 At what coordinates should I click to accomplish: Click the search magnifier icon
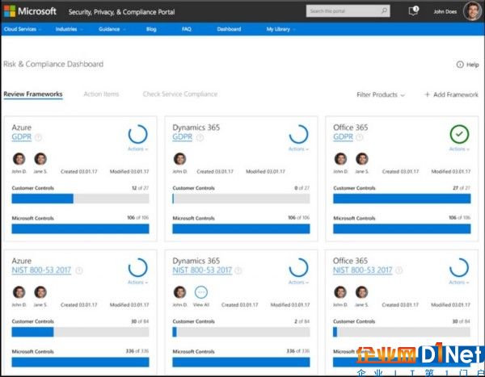pyautogui.click(x=384, y=11)
